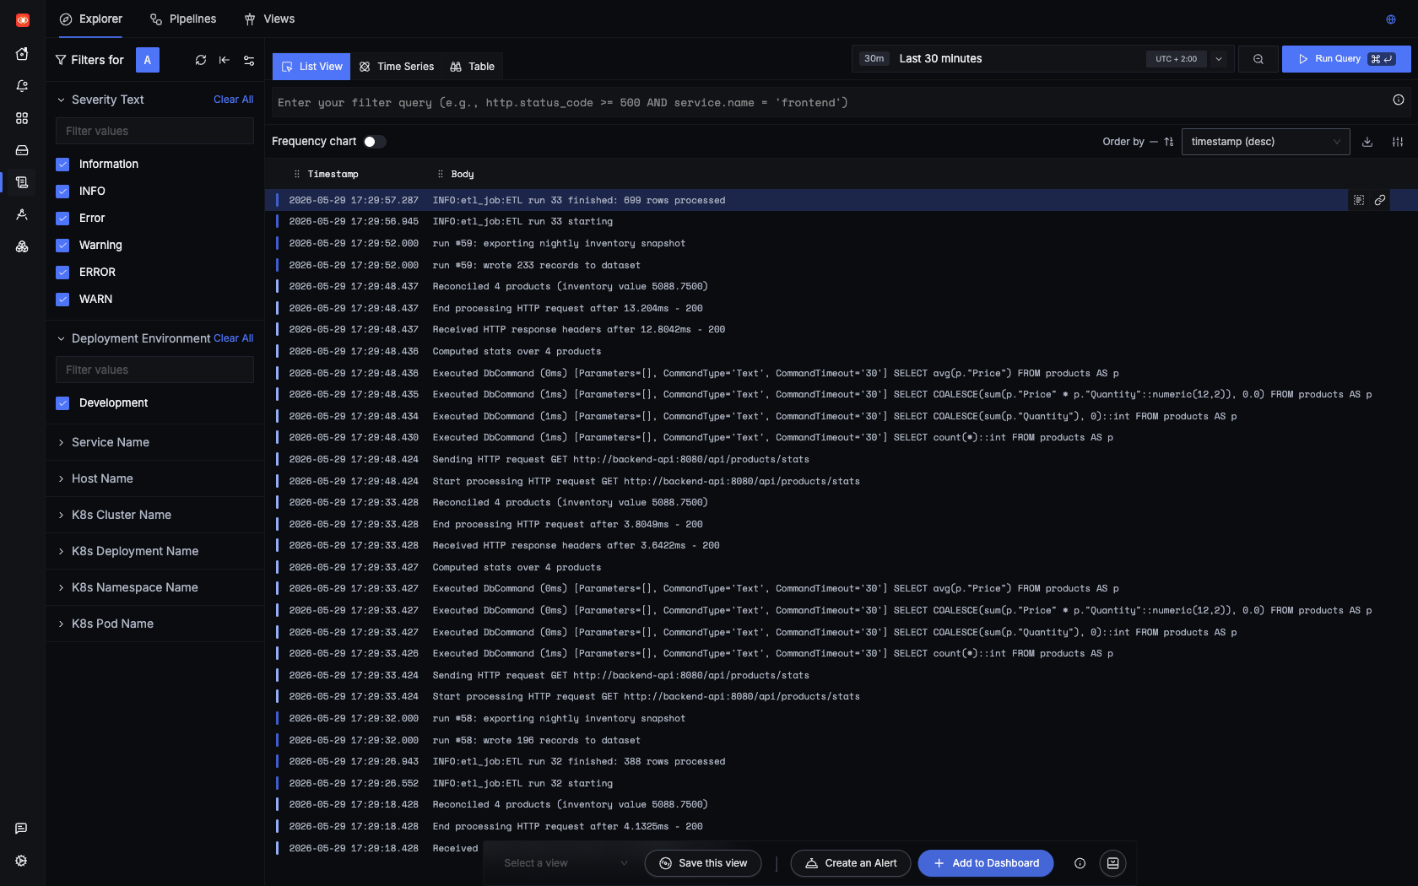Open the logs icon in sidebar
The height and width of the screenshot is (886, 1418).
coord(22,182)
